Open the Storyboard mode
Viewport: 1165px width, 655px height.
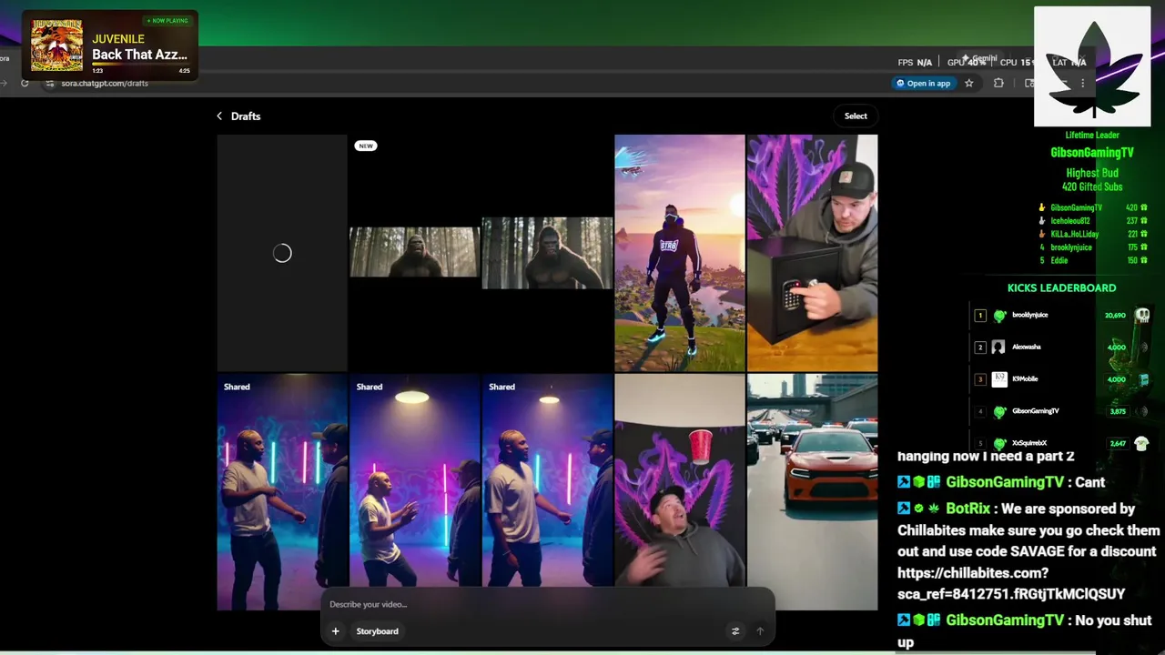pos(377,631)
